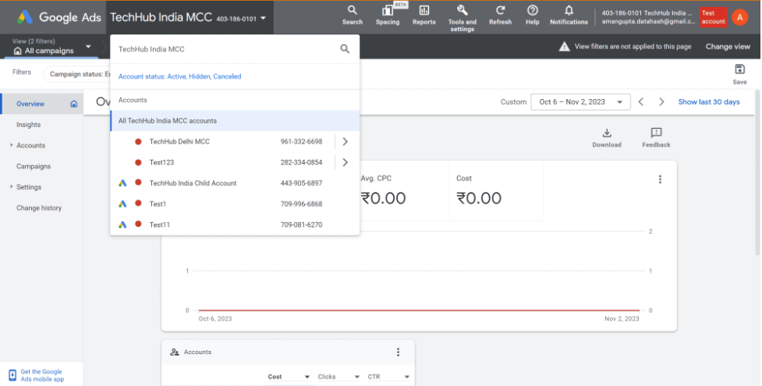The image size is (762, 386).
Task: Click the Google Ads icon beside Test1
Action: click(122, 204)
